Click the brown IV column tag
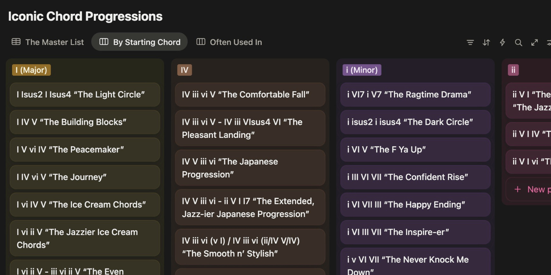The image size is (551, 275). 185,70
